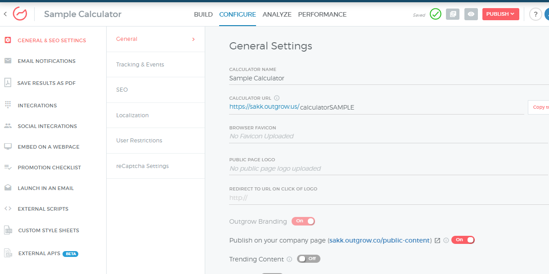Open Launch in an Email option
This screenshot has width=549, height=274.
tap(46, 188)
